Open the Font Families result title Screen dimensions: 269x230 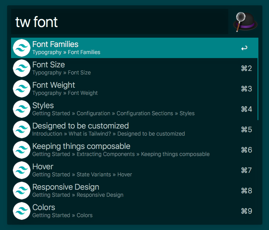55,44
